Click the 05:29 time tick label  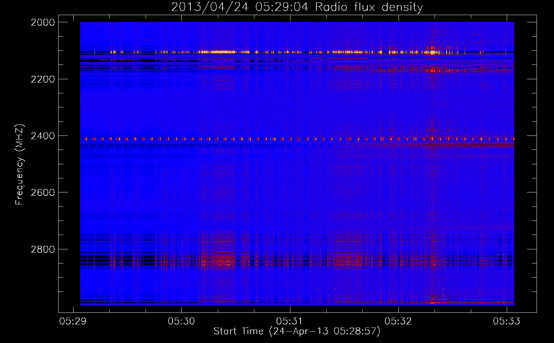pos(73,321)
